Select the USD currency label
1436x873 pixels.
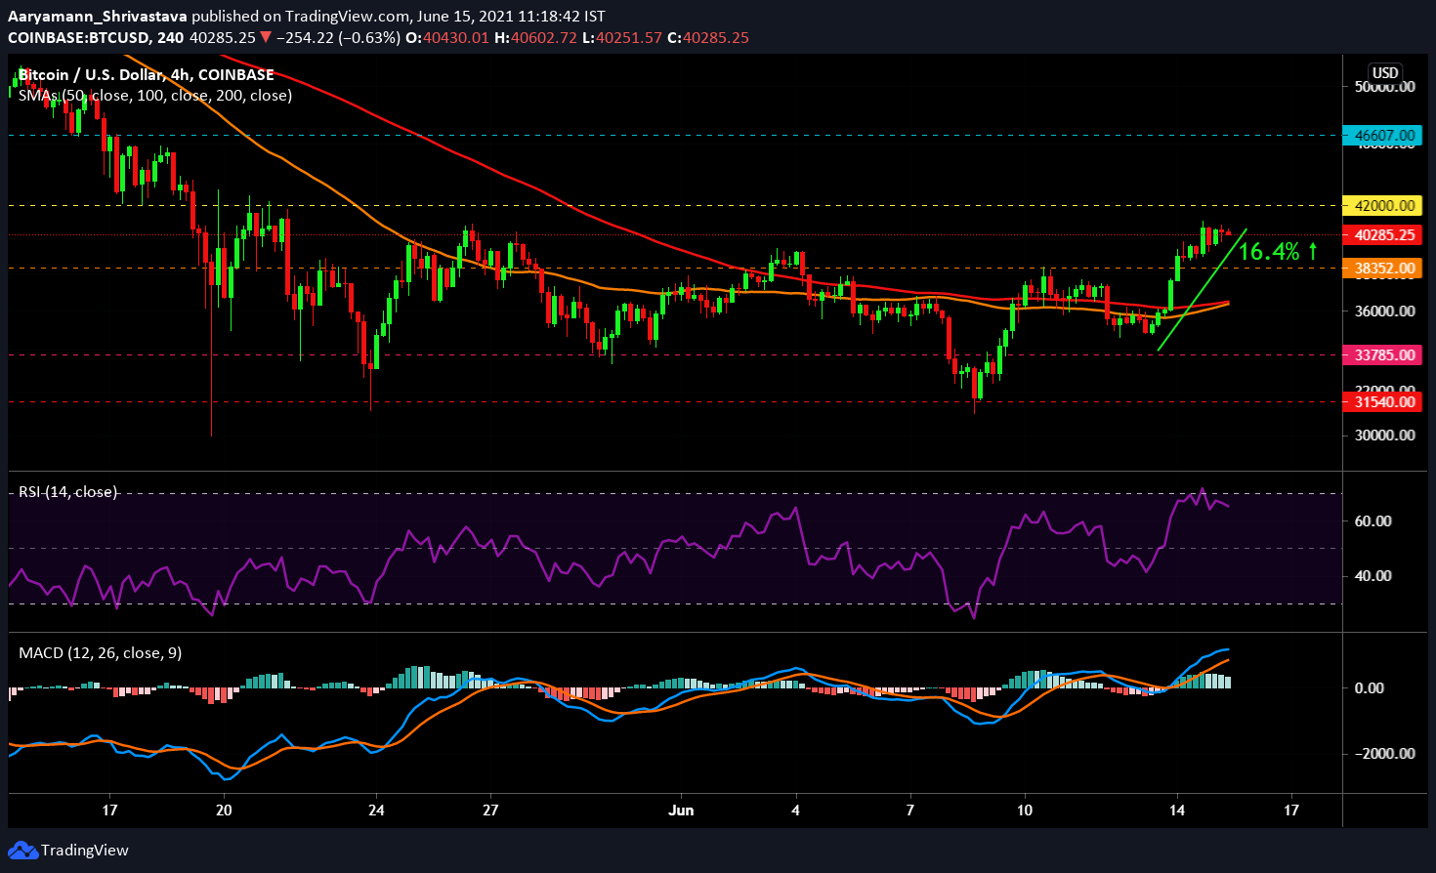[1385, 72]
